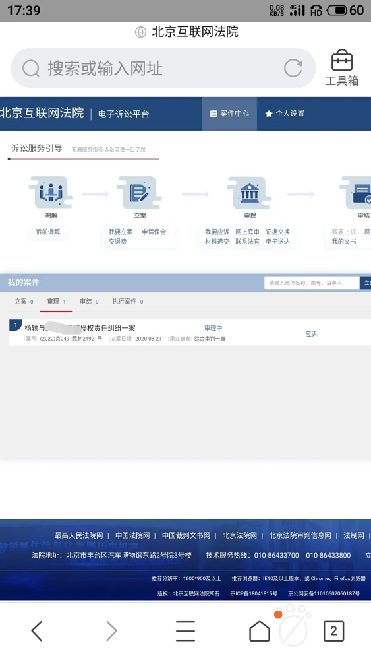Click the 联系法官 link
This screenshot has height=660, width=371.
[x=248, y=241]
